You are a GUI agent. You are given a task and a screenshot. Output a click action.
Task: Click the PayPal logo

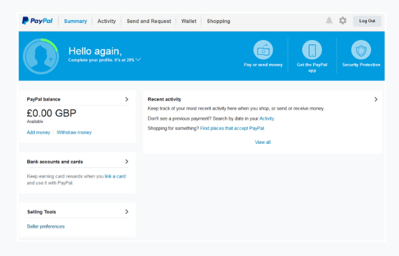pyautogui.click(x=37, y=21)
